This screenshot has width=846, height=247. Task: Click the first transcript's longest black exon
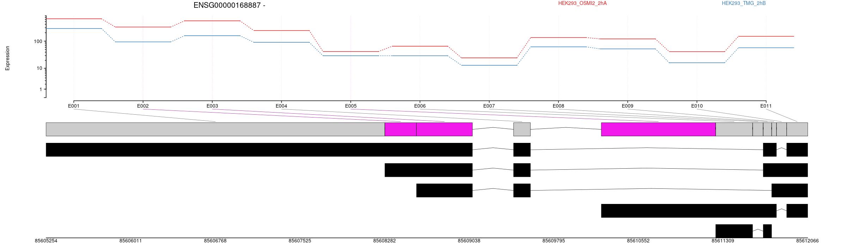(x=259, y=150)
